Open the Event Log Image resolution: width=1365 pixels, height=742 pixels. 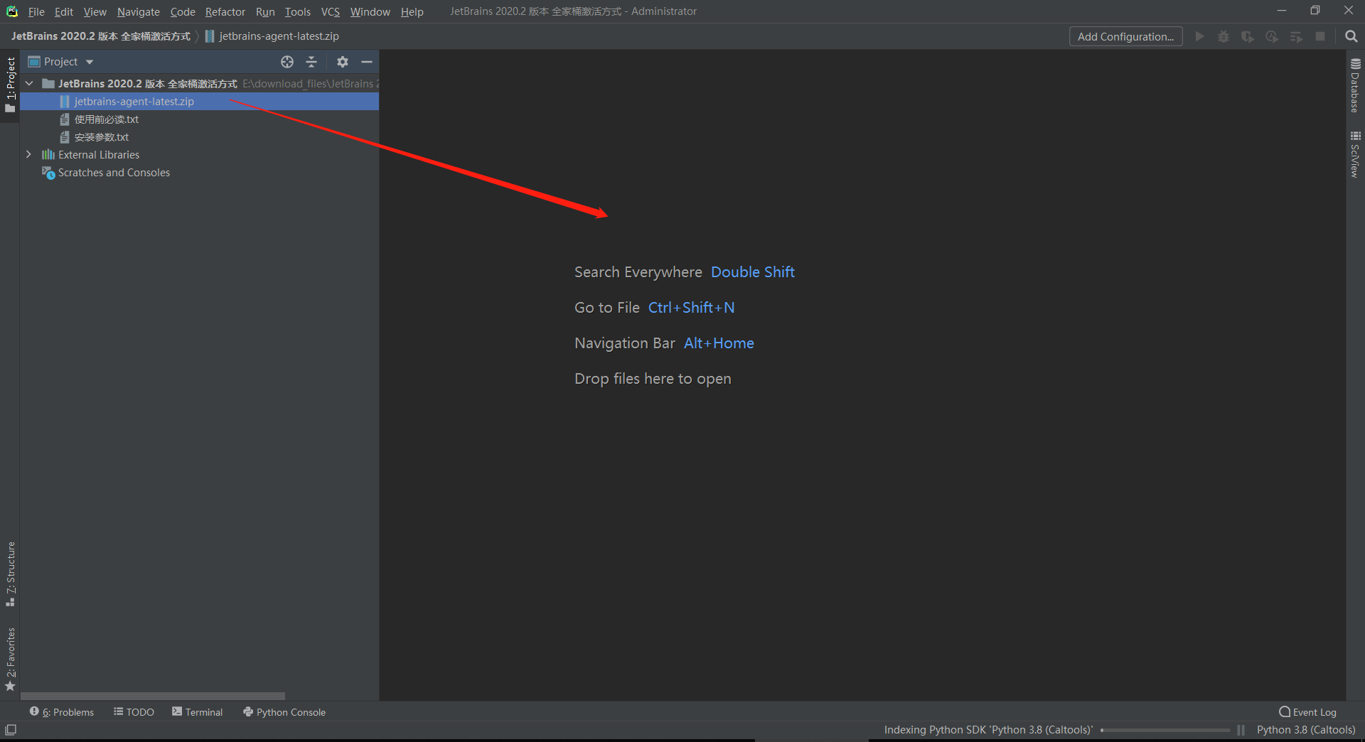click(1307, 712)
